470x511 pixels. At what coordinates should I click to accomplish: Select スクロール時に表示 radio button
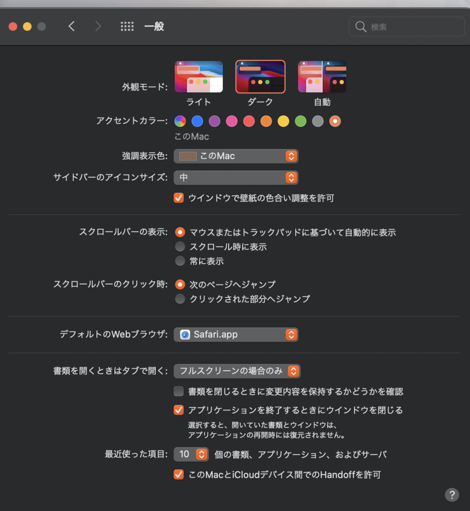(180, 247)
